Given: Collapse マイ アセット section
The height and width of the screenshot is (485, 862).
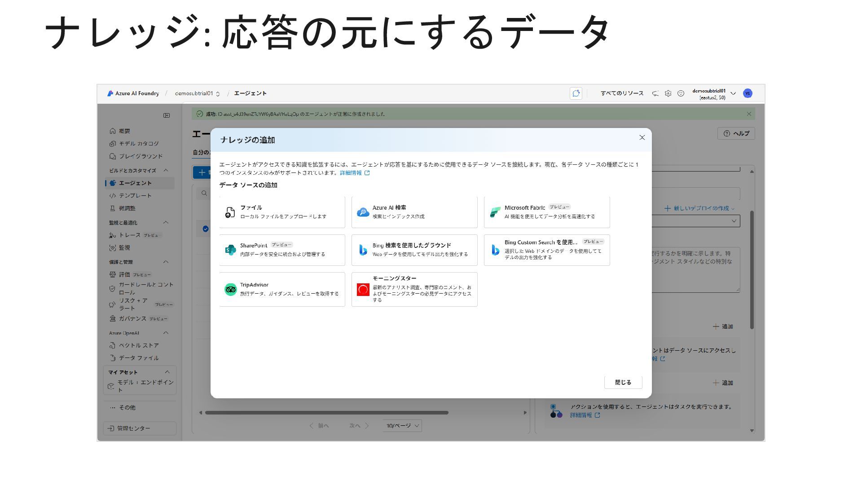Looking at the screenshot, I should point(167,372).
